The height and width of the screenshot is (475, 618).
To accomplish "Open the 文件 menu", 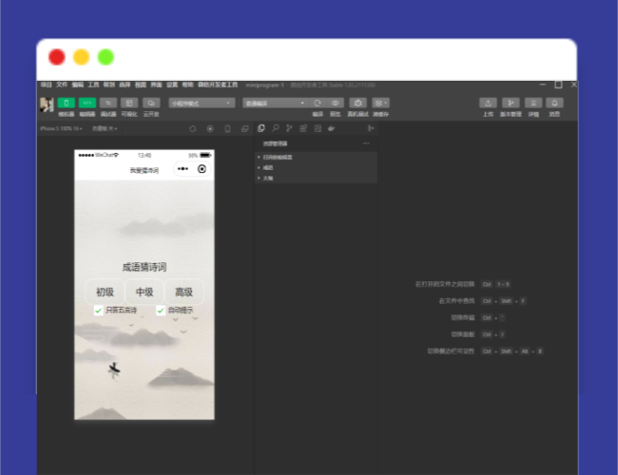I will point(61,85).
